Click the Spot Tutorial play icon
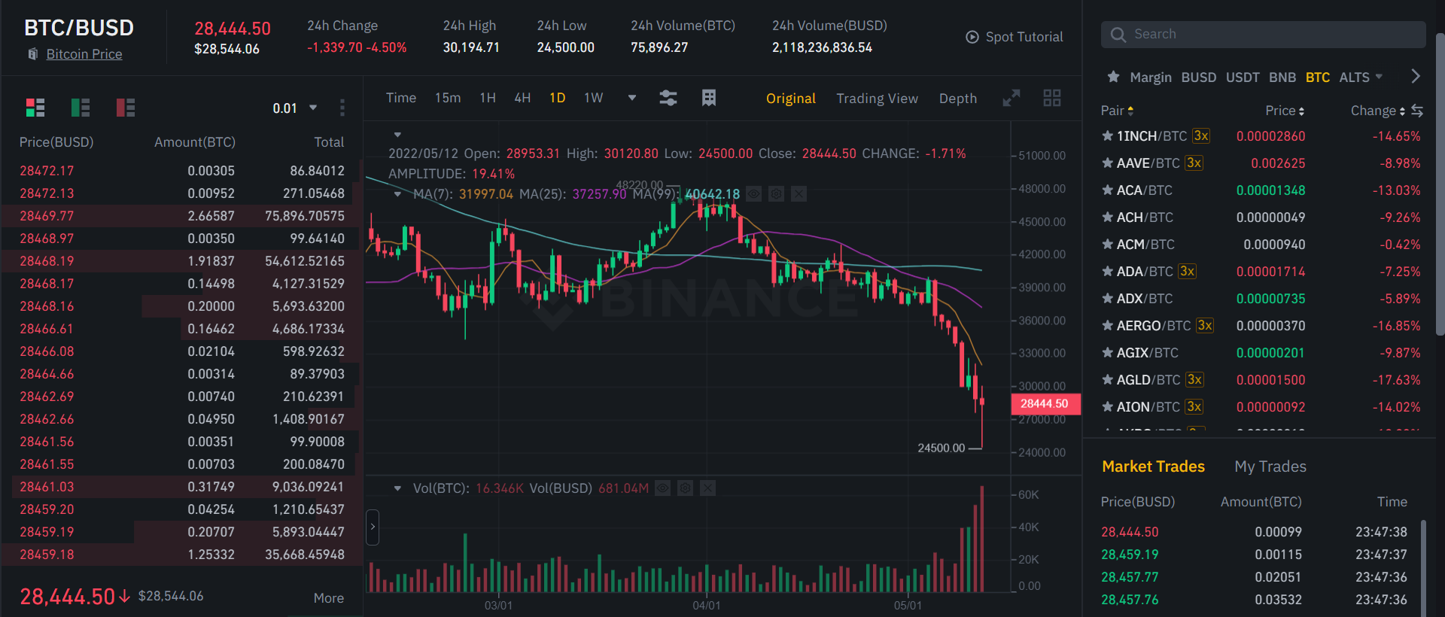Viewport: 1445px width, 617px height. coord(972,37)
